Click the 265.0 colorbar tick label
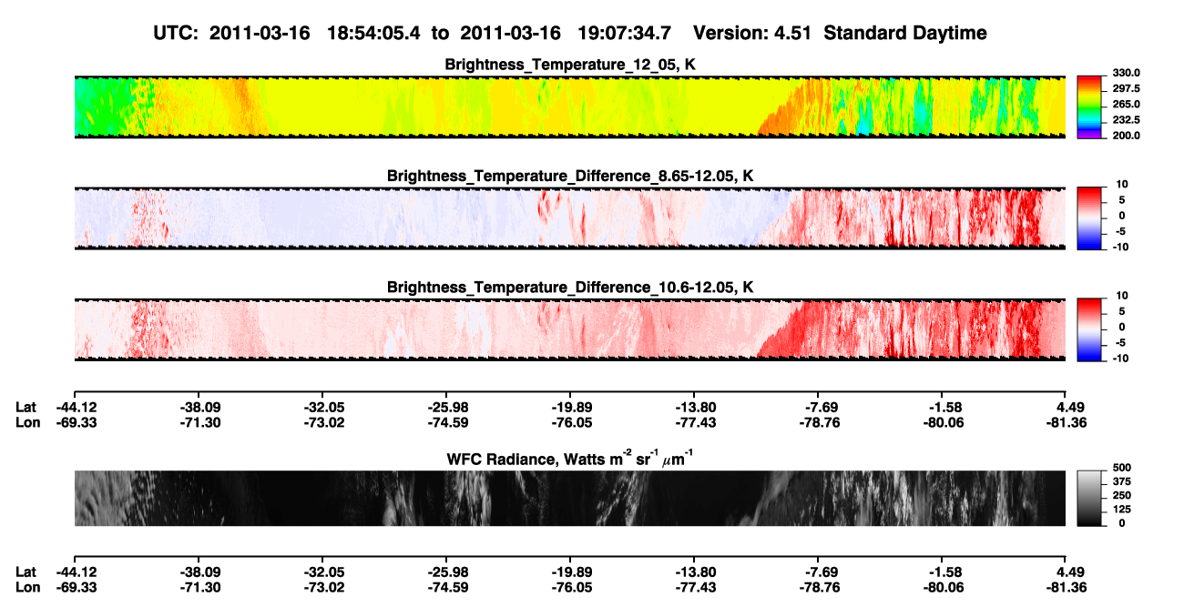Viewport: 1184px width, 607px height. (x=1124, y=105)
